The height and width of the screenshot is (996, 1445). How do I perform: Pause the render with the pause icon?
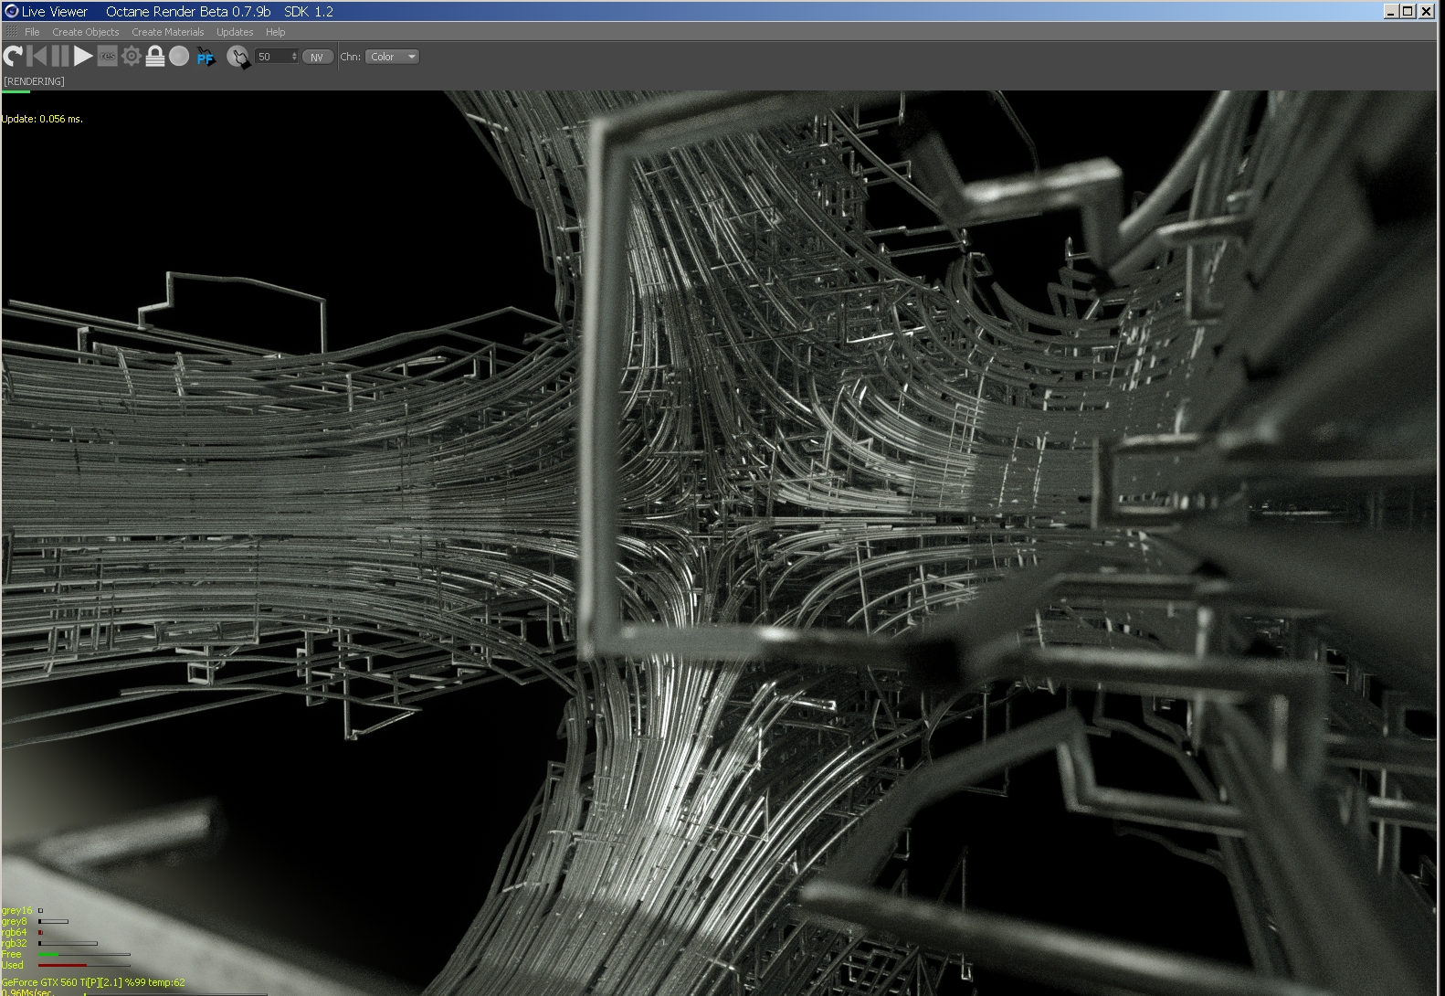(60, 57)
